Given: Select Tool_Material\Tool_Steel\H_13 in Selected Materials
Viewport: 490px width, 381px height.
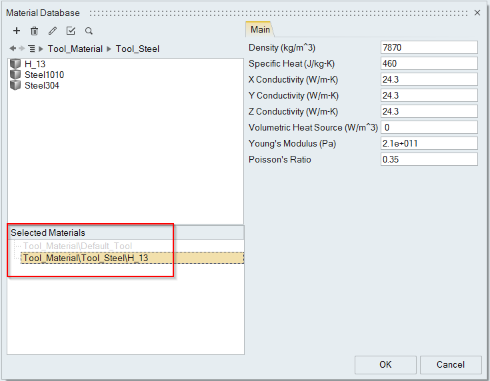Looking at the screenshot, I should click(x=86, y=258).
